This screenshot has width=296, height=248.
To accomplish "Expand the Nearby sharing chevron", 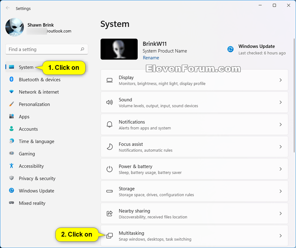I will pos(281,214).
